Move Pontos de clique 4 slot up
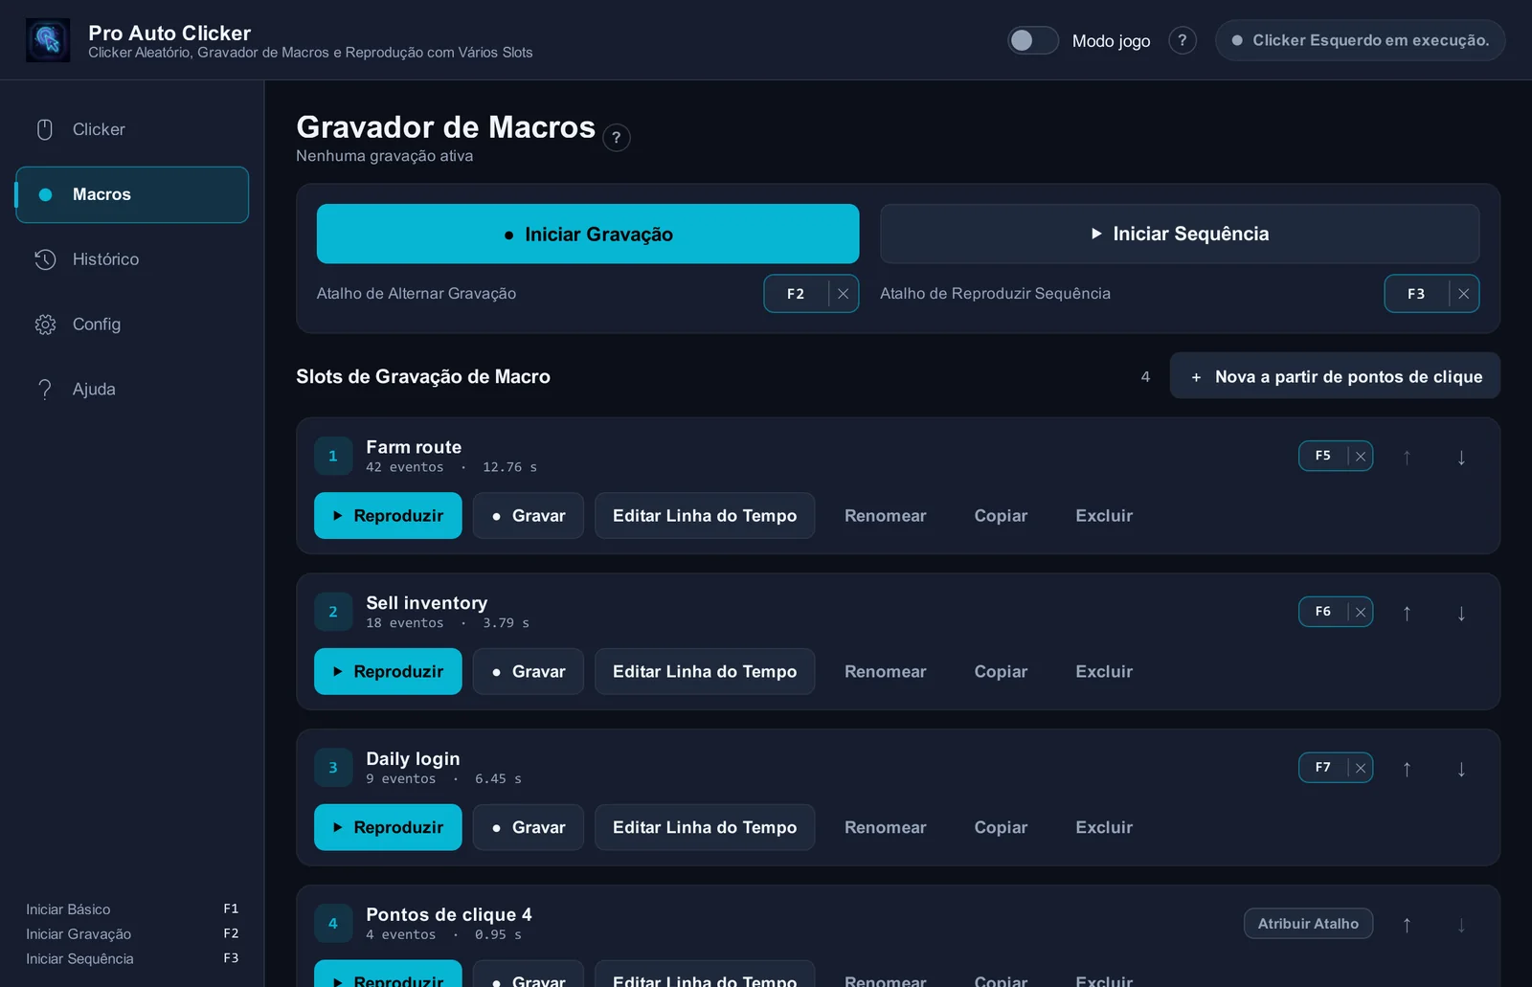The width and height of the screenshot is (1532, 987). 1407,925
